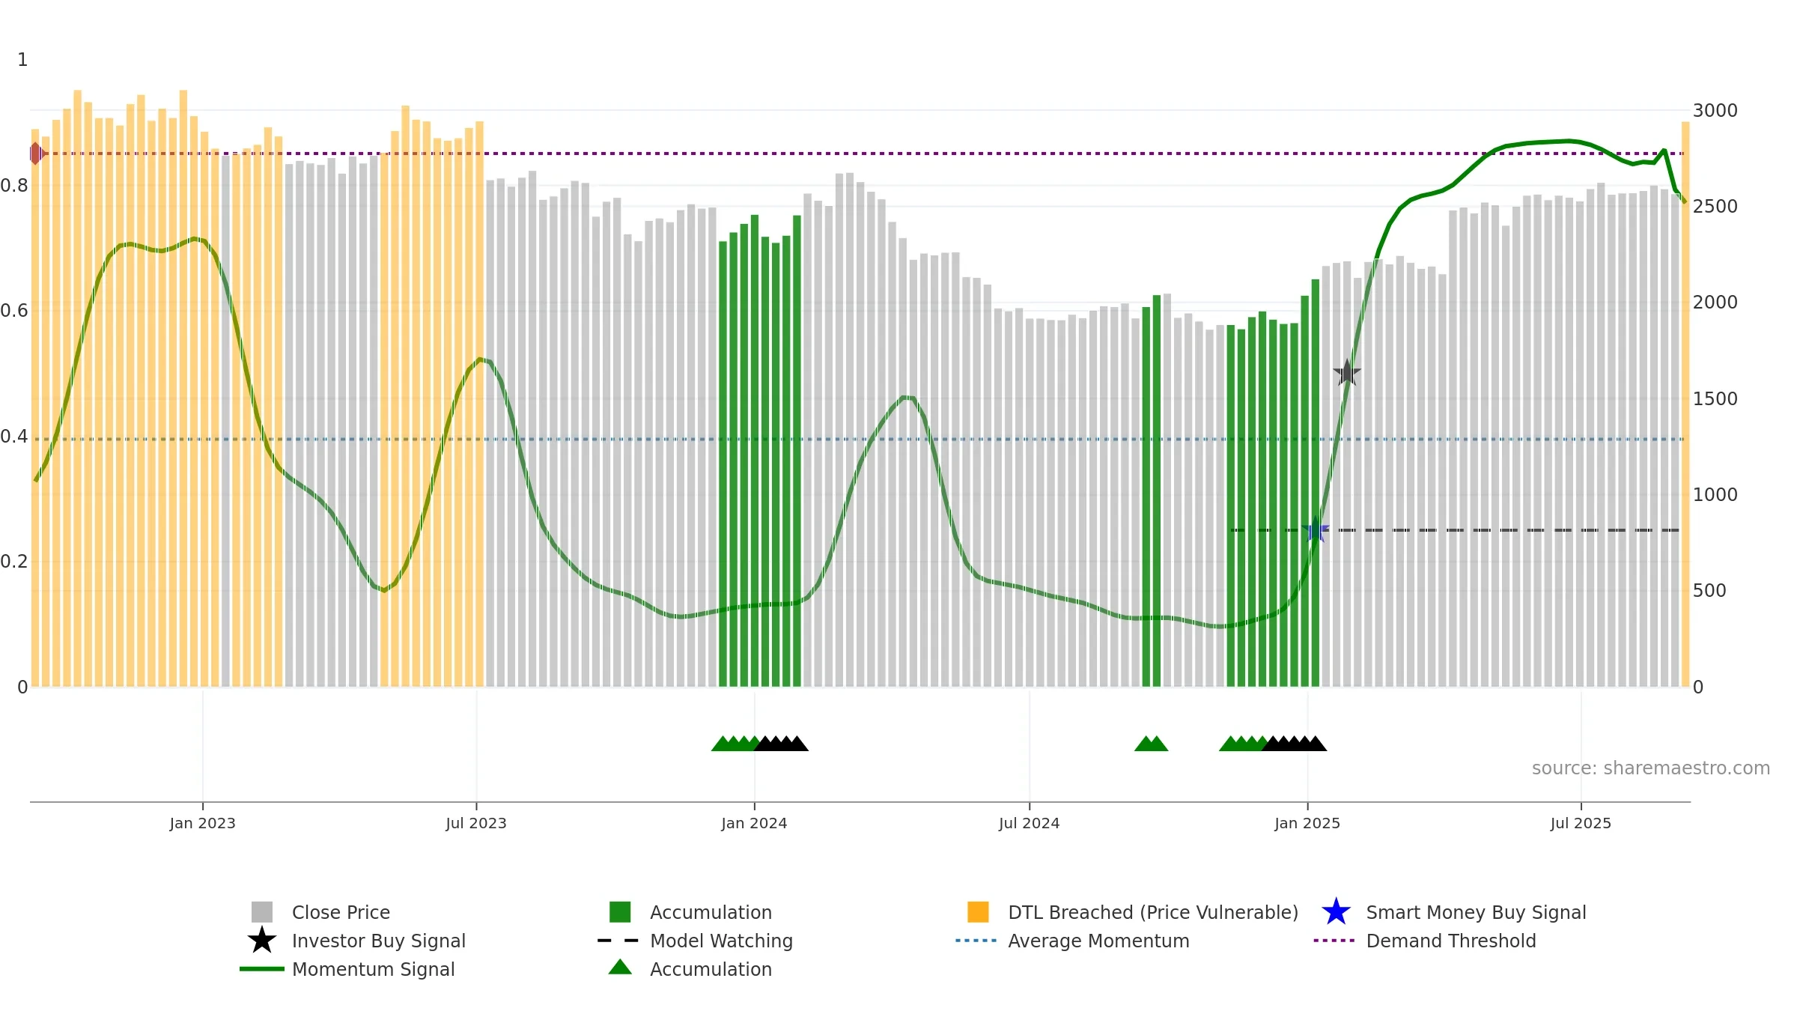Click the blue star marker on the Model Watching line
The image size is (1797, 1011).
[x=1316, y=529]
